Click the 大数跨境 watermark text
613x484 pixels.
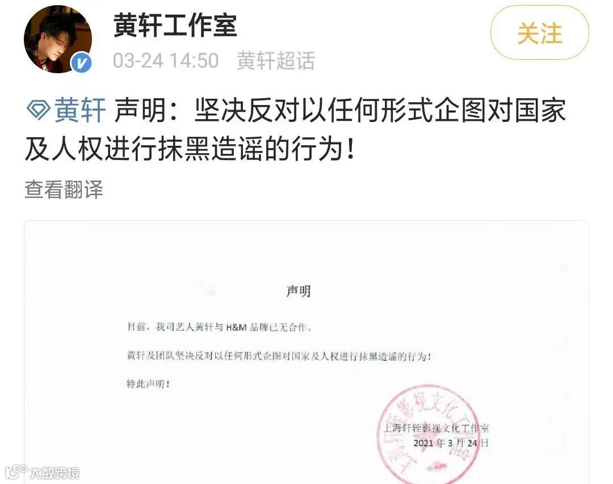point(54,473)
